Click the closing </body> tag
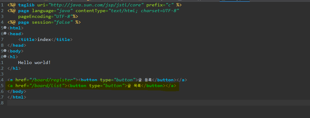Screen dimensions: 310x118 coord(17,91)
